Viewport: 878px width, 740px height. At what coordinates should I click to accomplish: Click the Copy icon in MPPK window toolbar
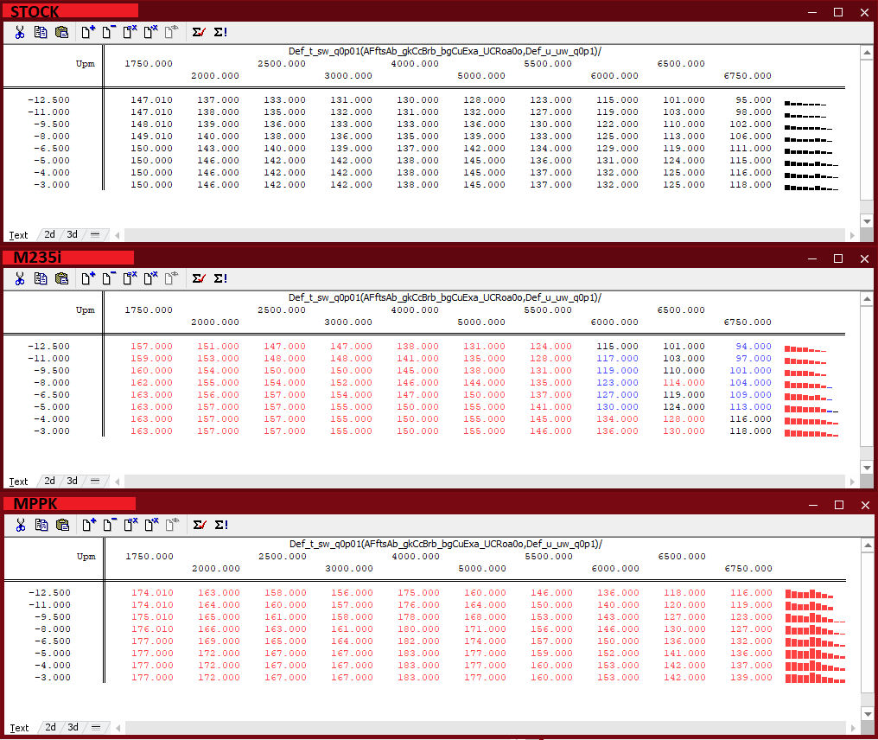coord(41,526)
